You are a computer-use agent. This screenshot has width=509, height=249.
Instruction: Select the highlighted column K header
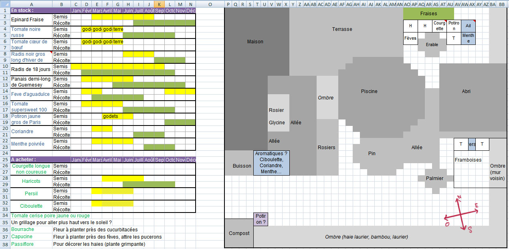159,4
